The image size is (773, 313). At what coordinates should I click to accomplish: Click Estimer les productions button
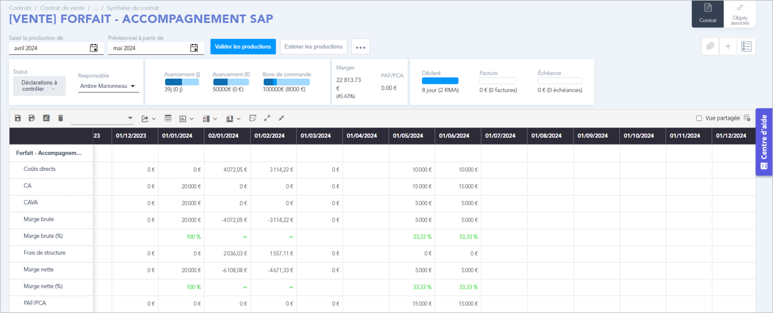pyautogui.click(x=314, y=46)
